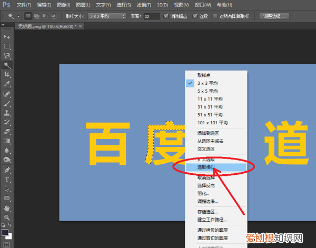The width and height of the screenshot is (316, 248).
Task: Click the Intersect with Selection mode icon
Action: 54,16
